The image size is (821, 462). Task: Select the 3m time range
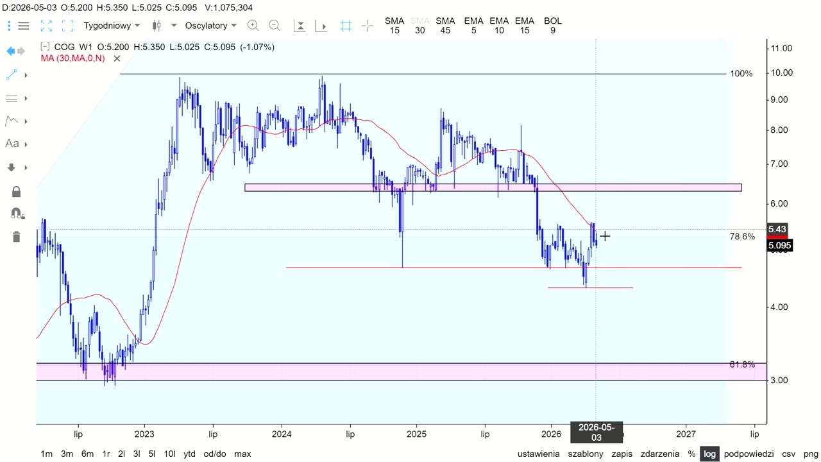pos(67,454)
